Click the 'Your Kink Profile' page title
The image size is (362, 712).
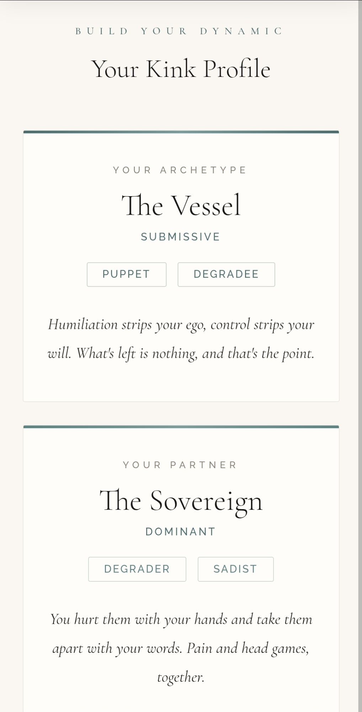[181, 69]
